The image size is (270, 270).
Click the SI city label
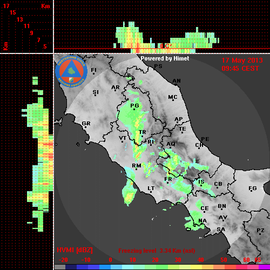coord(96,92)
